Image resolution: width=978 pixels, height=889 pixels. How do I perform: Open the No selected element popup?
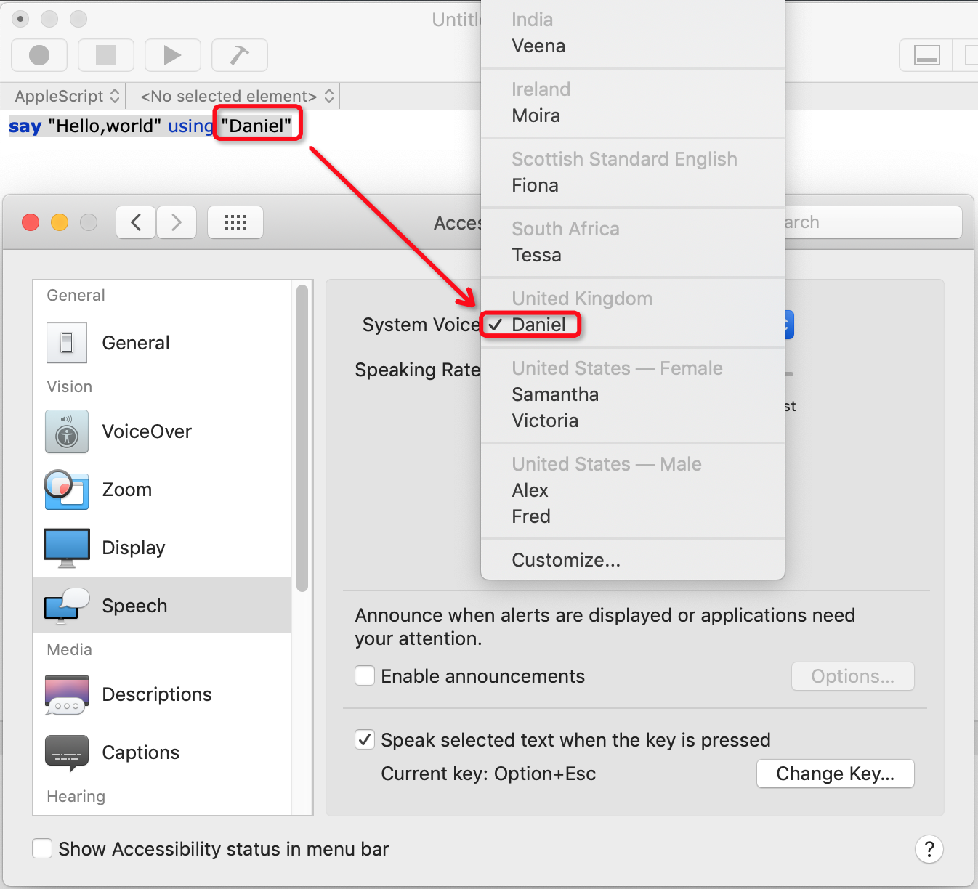236,96
